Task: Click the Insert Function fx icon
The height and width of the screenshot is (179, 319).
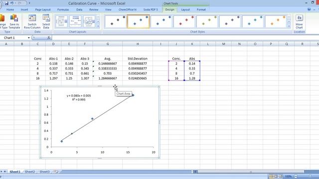Action: [x=49, y=38]
